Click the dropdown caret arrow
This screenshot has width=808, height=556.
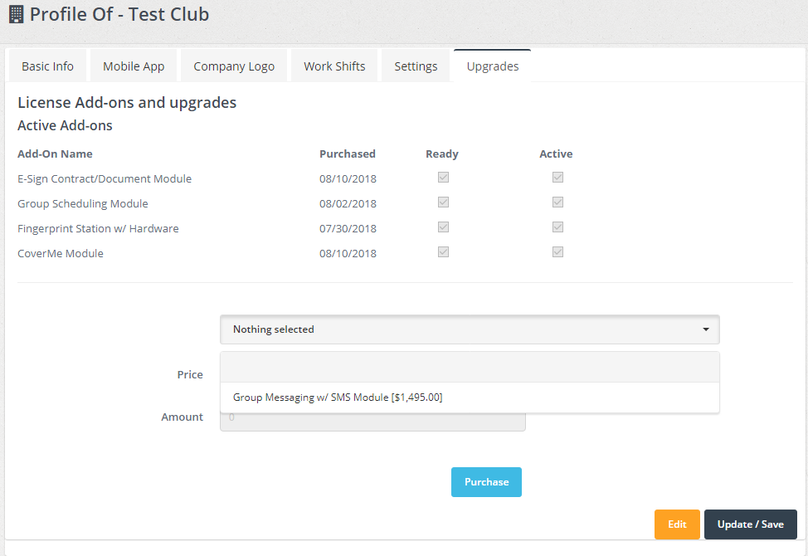pos(706,329)
